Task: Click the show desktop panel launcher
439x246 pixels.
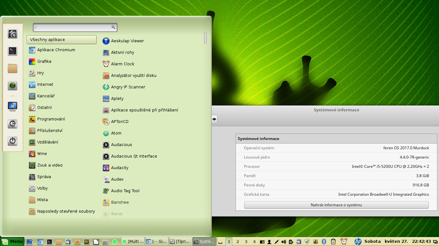Action: click(29, 242)
